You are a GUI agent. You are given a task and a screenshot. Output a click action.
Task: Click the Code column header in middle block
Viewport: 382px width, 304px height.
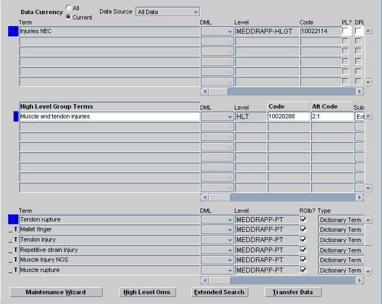(x=289, y=106)
